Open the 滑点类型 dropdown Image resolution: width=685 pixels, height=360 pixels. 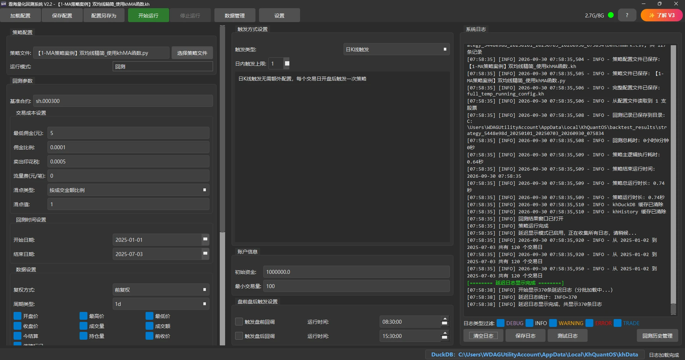pos(128,190)
